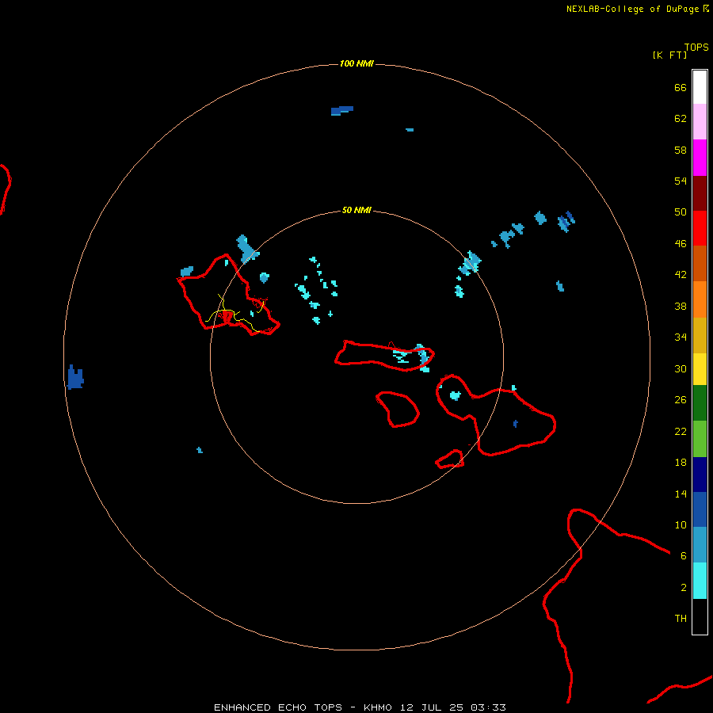The width and height of the screenshot is (713, 713).
Task: Click the legend value "34"
Action: click(x=681, y=337)
